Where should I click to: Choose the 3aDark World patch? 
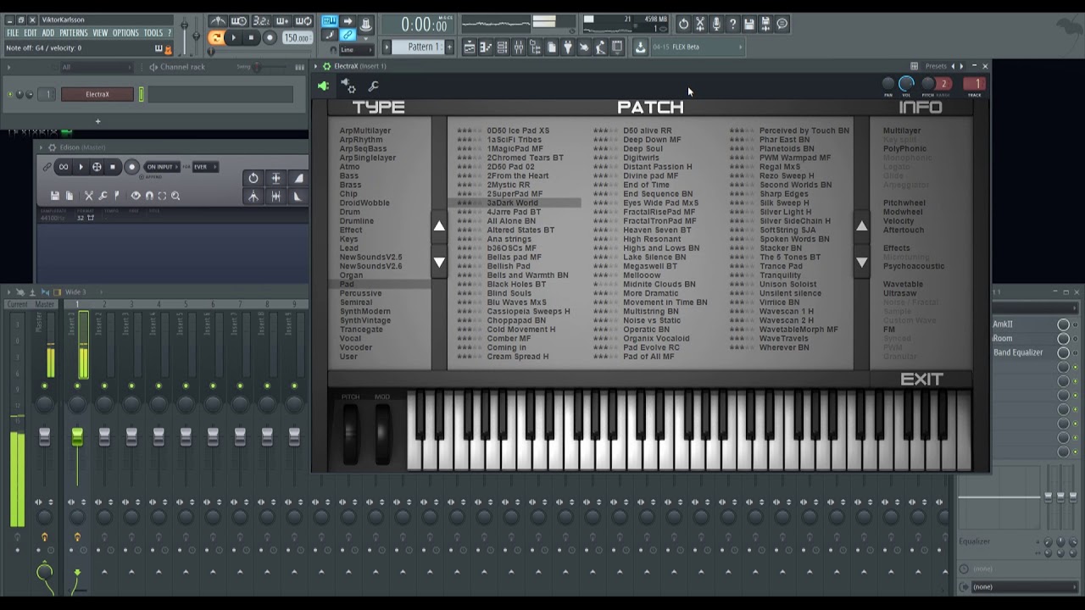(513, 202)
